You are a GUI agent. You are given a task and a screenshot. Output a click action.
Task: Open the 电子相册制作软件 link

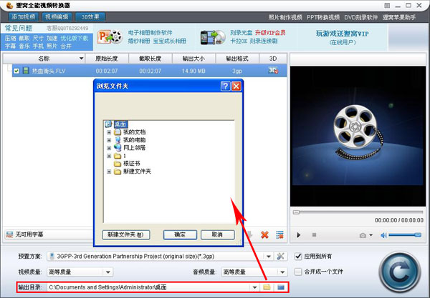(x=150, y=33)
